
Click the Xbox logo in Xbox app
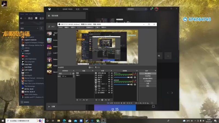pyautogui.click(x=50, y=9)
